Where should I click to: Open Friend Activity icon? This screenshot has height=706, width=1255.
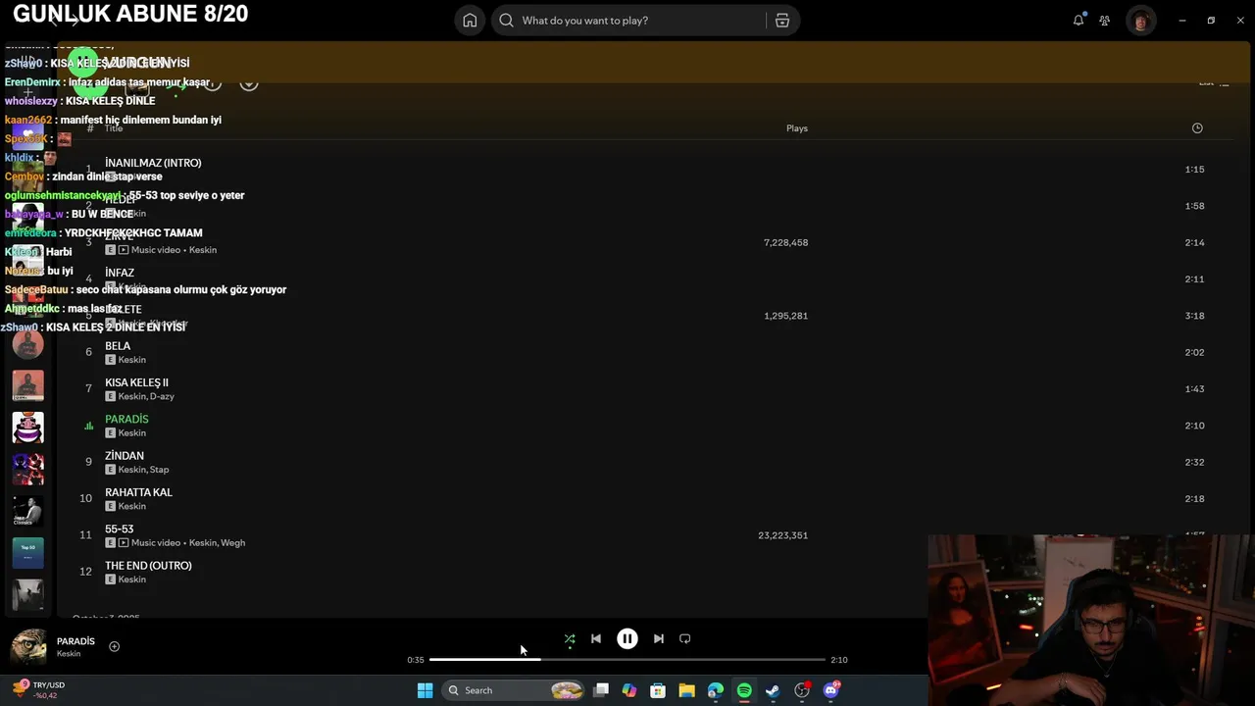[1105, 21]
